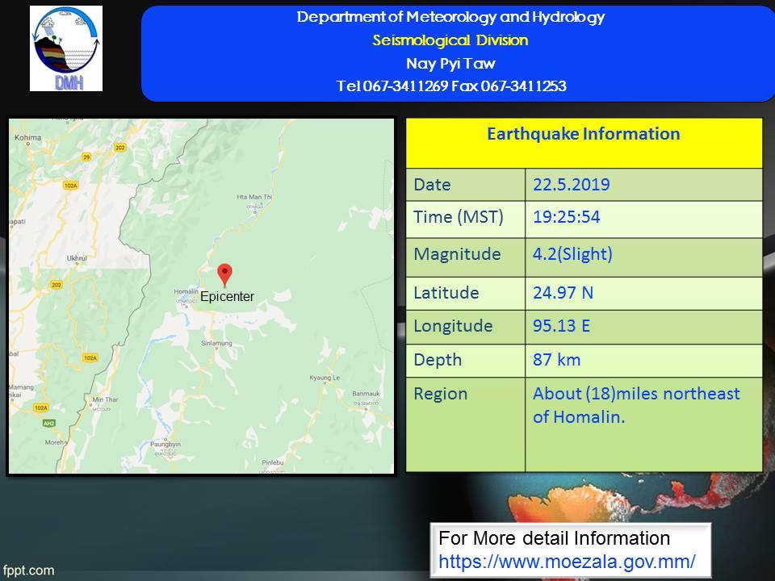Image resolution: width=775 pixels, height=581 pixels.
Task: Select the Kohima city label on map
Action: pos(27,138)
